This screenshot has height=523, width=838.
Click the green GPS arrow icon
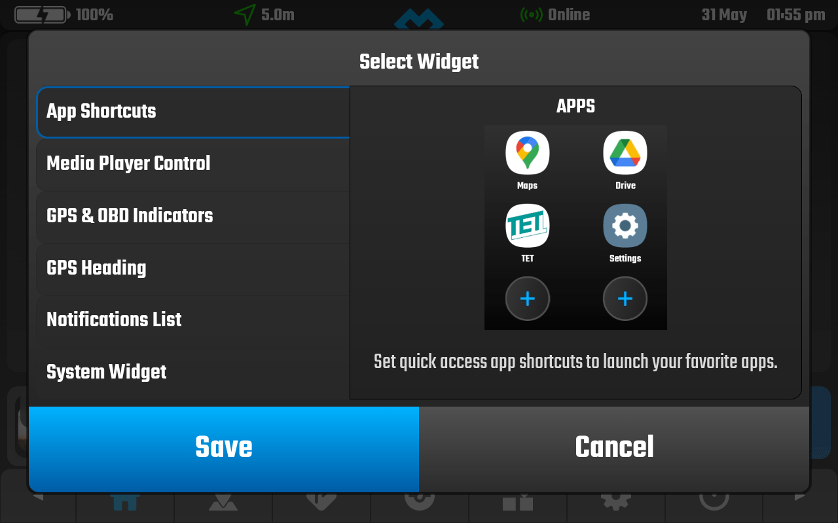click(x=245, y=14)
